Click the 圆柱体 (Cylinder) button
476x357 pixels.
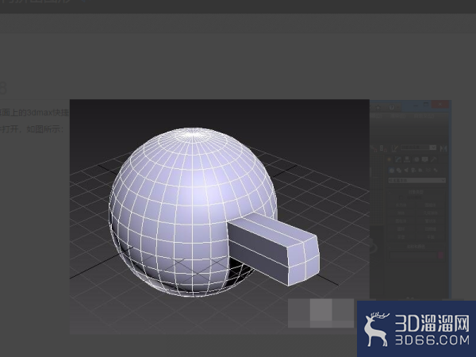click(x=401, y=221)
